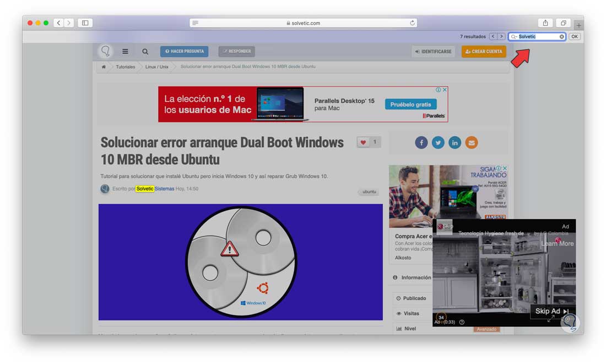Click Learn More on video ad
This screenshot has height=364, width=606.
click(558, 243)
